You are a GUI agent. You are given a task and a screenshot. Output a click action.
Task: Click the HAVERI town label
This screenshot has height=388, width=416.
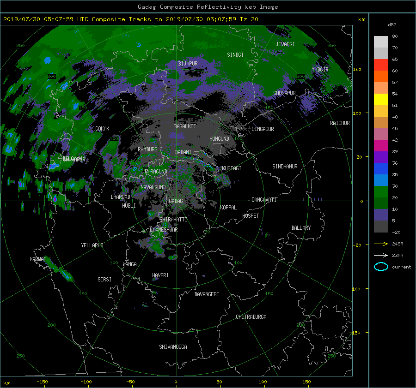(160, 275)
